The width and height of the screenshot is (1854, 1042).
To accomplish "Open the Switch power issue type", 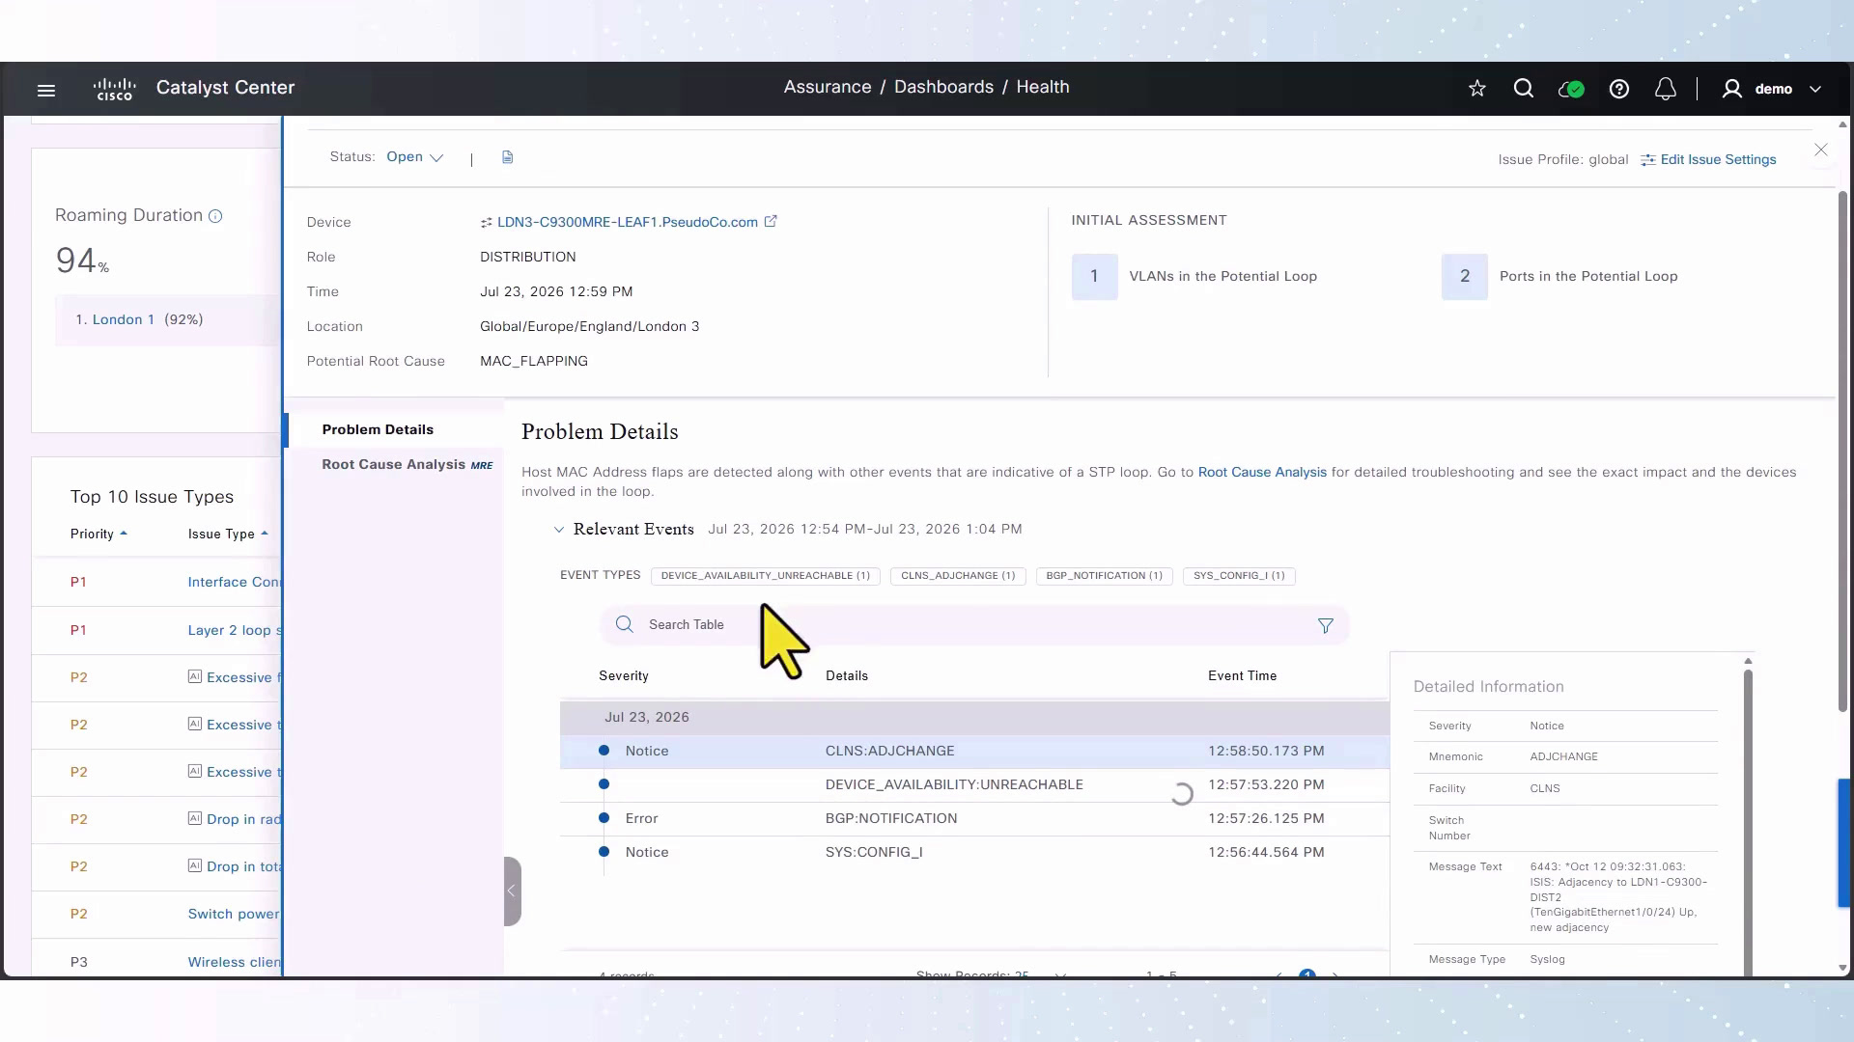I will pos(234,914).
